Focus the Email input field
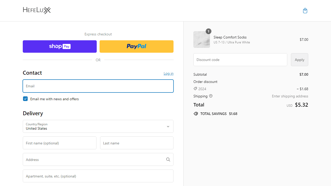331x186 pixels. (98, 86)
